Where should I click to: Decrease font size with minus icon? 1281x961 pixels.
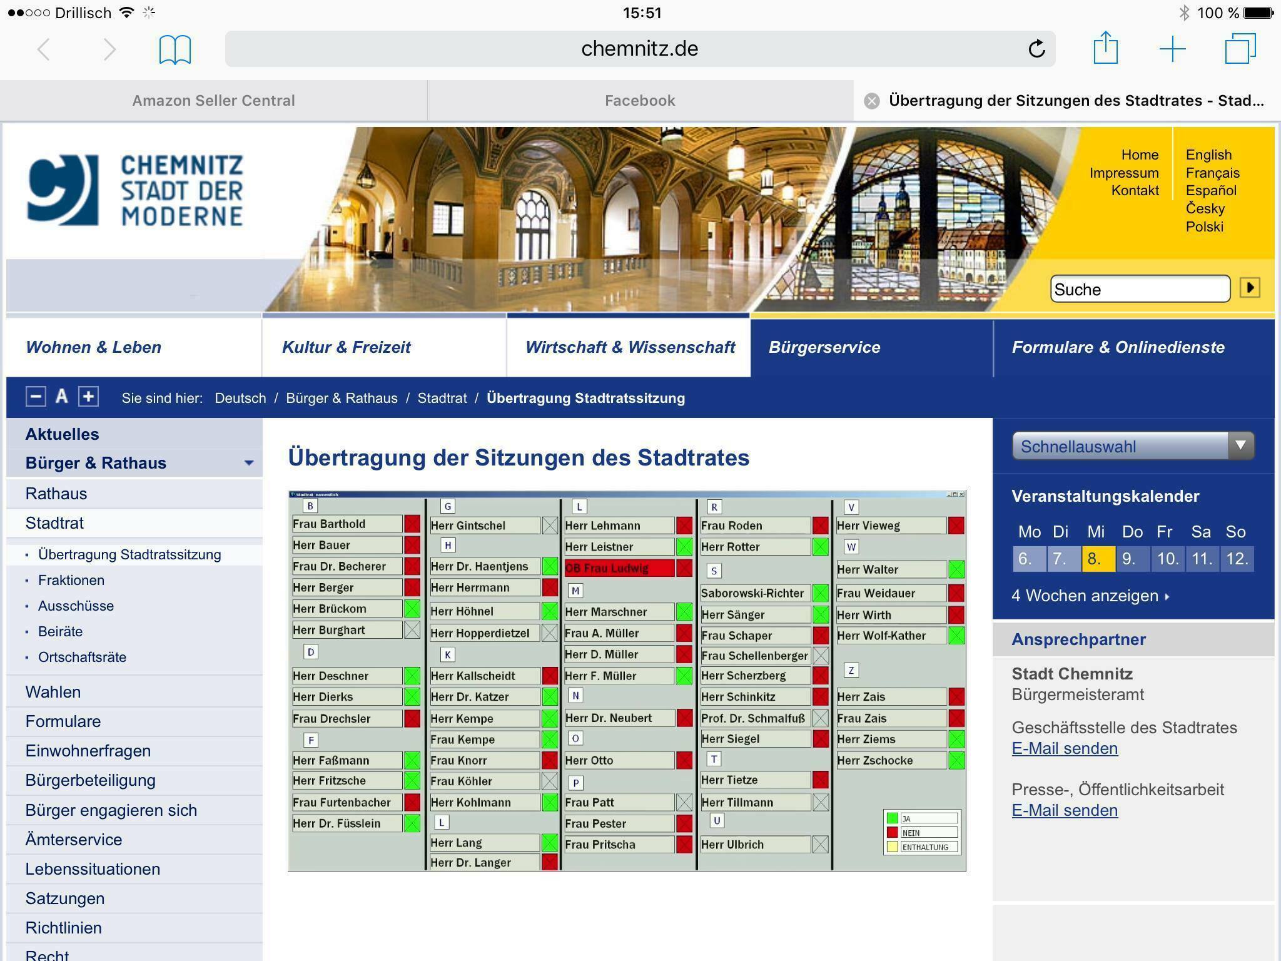[x=36, y=397]
